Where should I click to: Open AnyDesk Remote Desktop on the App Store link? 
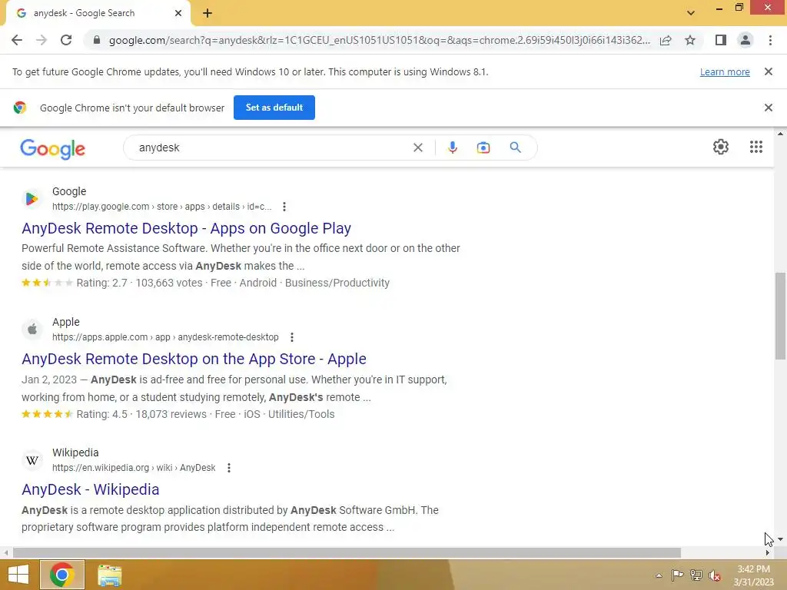(194, 359)
